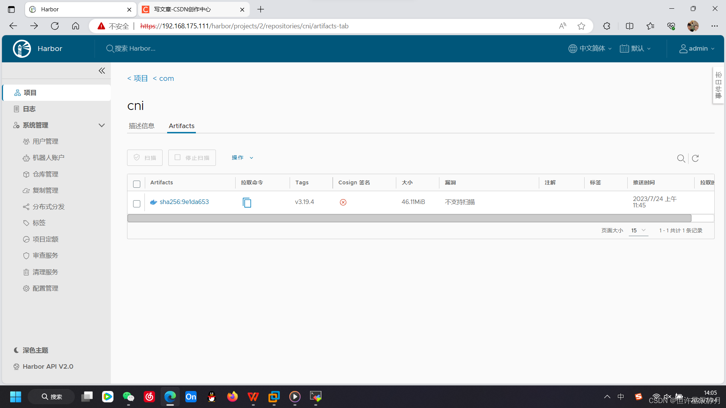
Task: Check the artifact row checkbox
Action: coord(137,203)
